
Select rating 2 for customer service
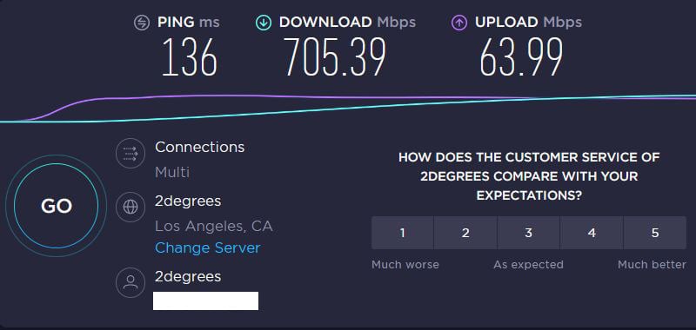click(x=465, y=233)
